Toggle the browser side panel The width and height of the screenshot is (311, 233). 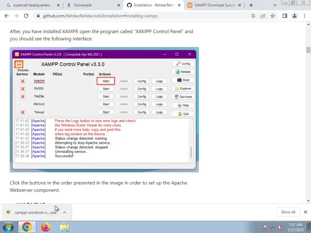(x=285, y=16)
